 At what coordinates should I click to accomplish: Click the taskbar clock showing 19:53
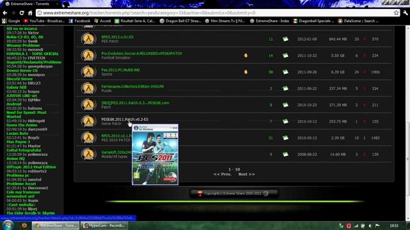394,226
